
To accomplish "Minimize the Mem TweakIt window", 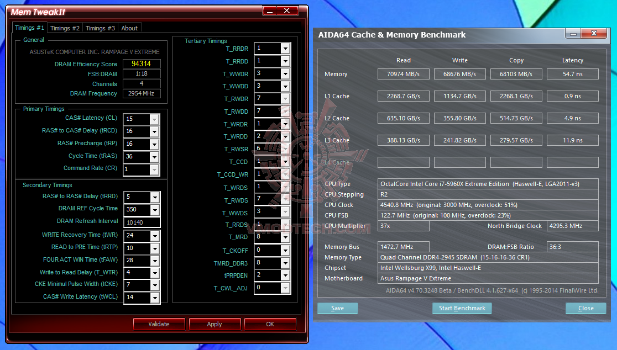I will (270, 11).
